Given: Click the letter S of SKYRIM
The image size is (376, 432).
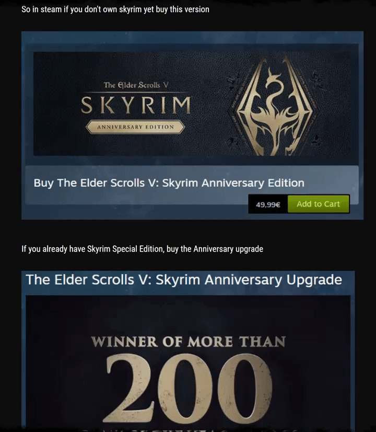Looking at the screenshot, I should tap(87, 105).
